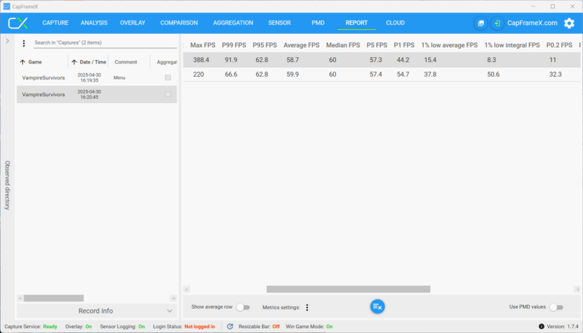Expand the Observed directory side panel
583x333 pixels.
click(8, 41)
